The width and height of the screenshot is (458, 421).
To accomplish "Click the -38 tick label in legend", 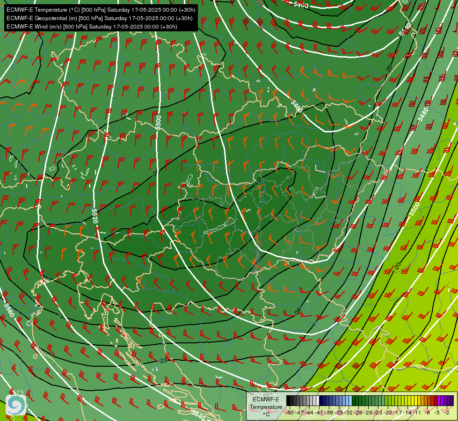I will 329,413.
